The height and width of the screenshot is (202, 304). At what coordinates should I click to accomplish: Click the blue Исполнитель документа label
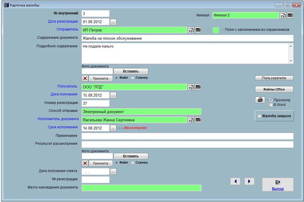[58, 119]
